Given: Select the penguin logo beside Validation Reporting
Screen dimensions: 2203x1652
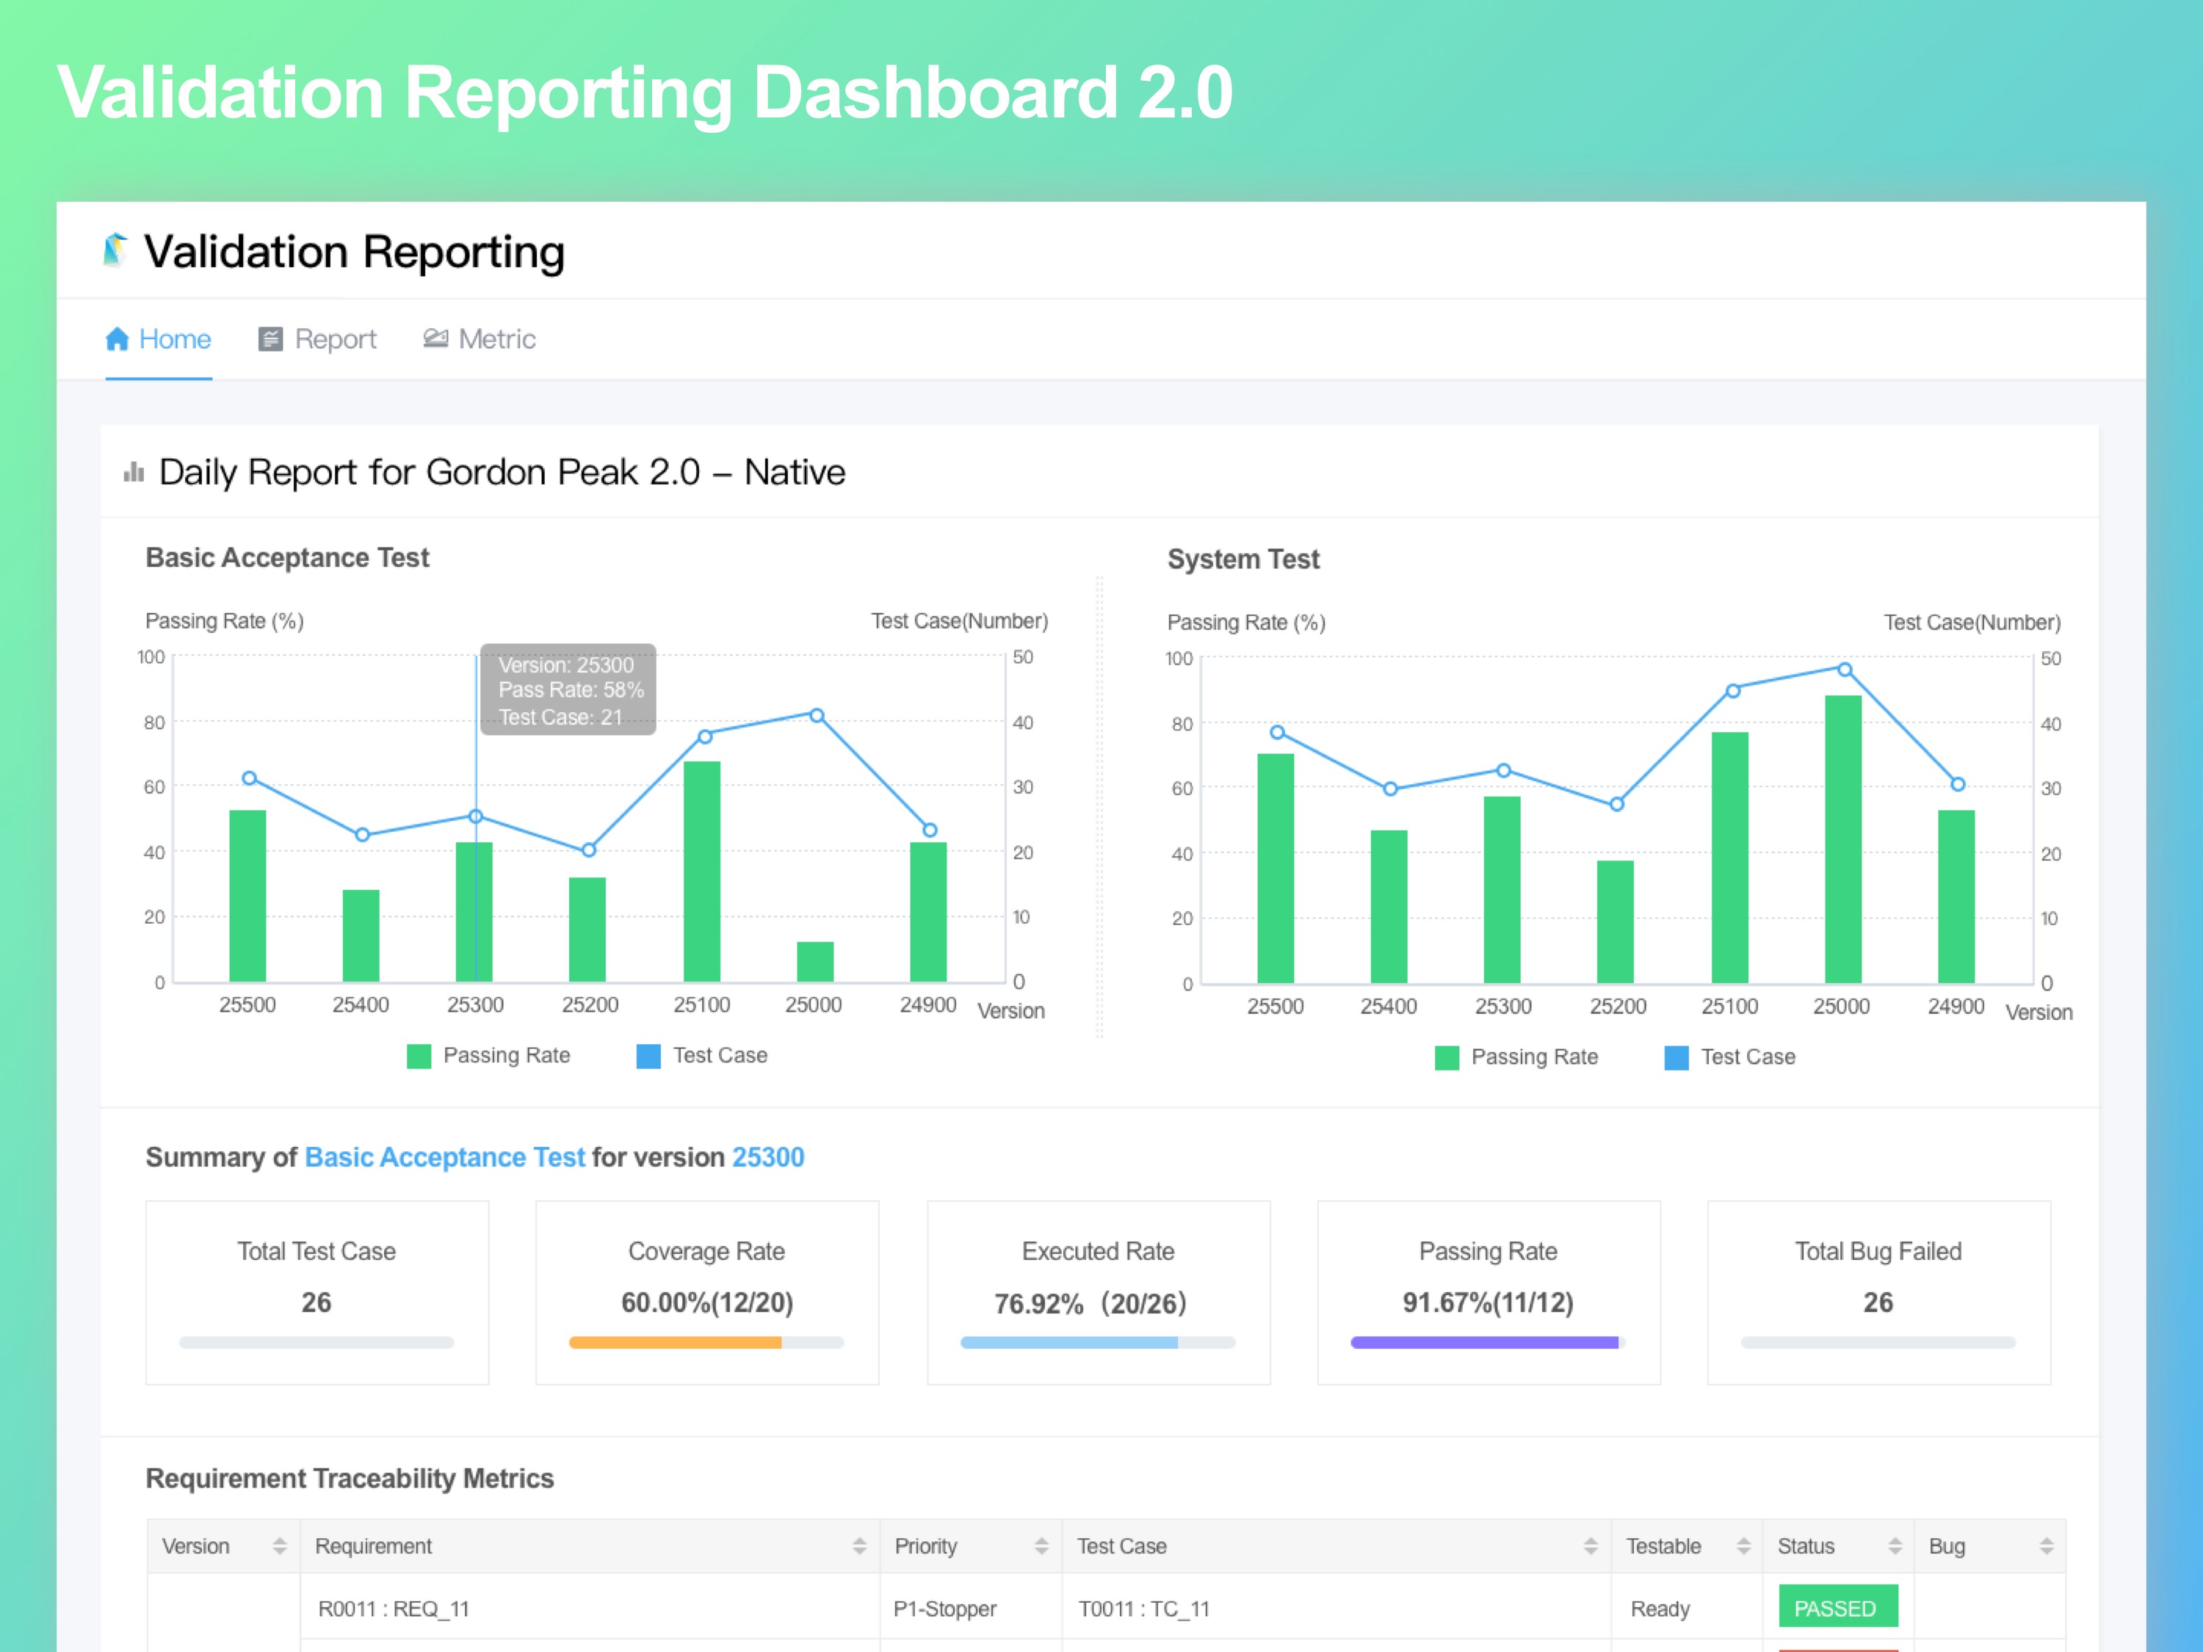Looking at the screenshot, I should click(114, 251).
